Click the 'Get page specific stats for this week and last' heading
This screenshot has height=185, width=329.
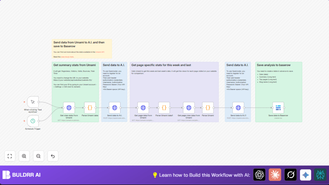[x=161, y=65]
